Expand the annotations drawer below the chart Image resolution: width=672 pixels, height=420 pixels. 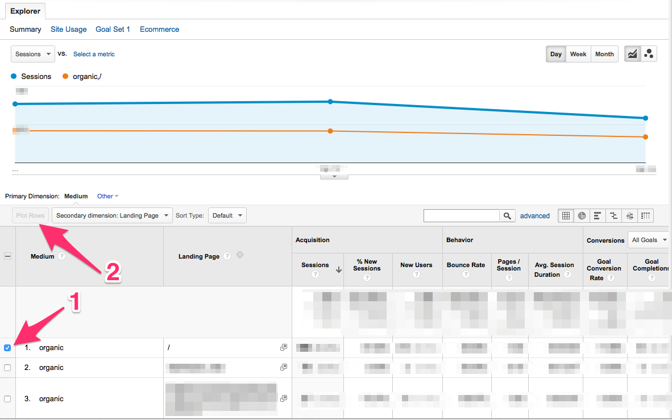[334, 177]
